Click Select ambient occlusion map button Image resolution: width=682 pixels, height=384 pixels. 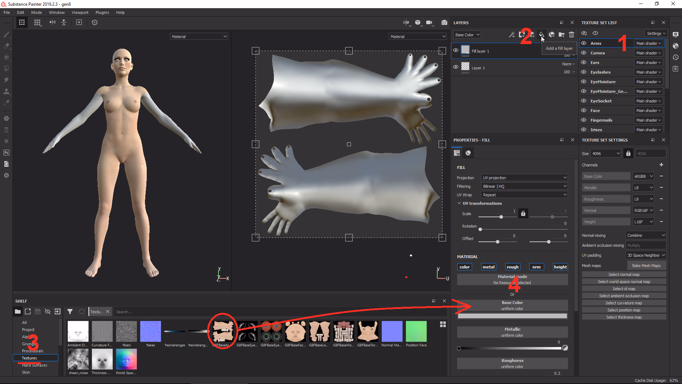[x=624, y=296]
